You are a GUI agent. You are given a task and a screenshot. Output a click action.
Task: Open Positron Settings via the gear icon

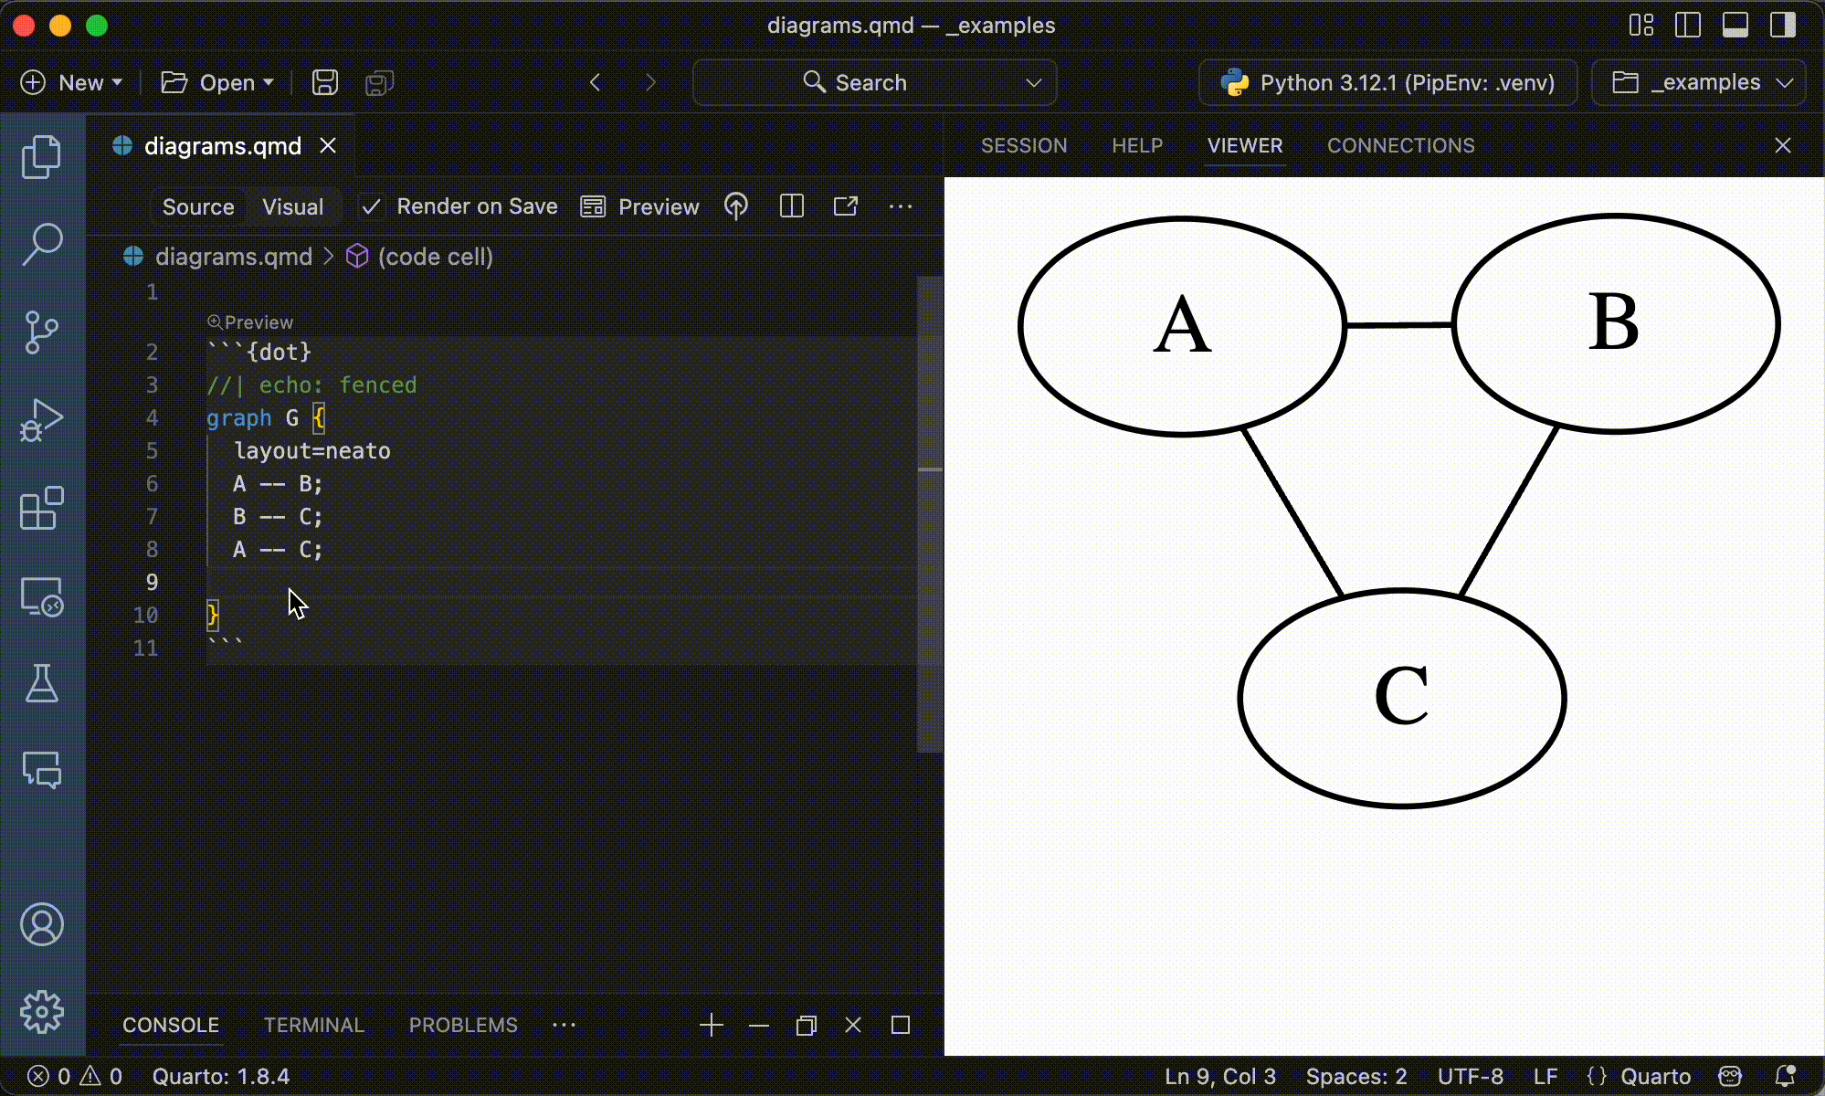tap(43, 1010)
